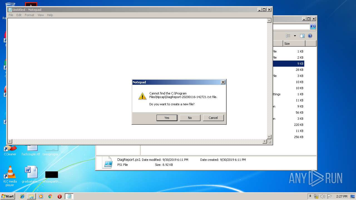Open the volume tray icon
This screenshot has height=200, width=356.
(x=323, y=196)
